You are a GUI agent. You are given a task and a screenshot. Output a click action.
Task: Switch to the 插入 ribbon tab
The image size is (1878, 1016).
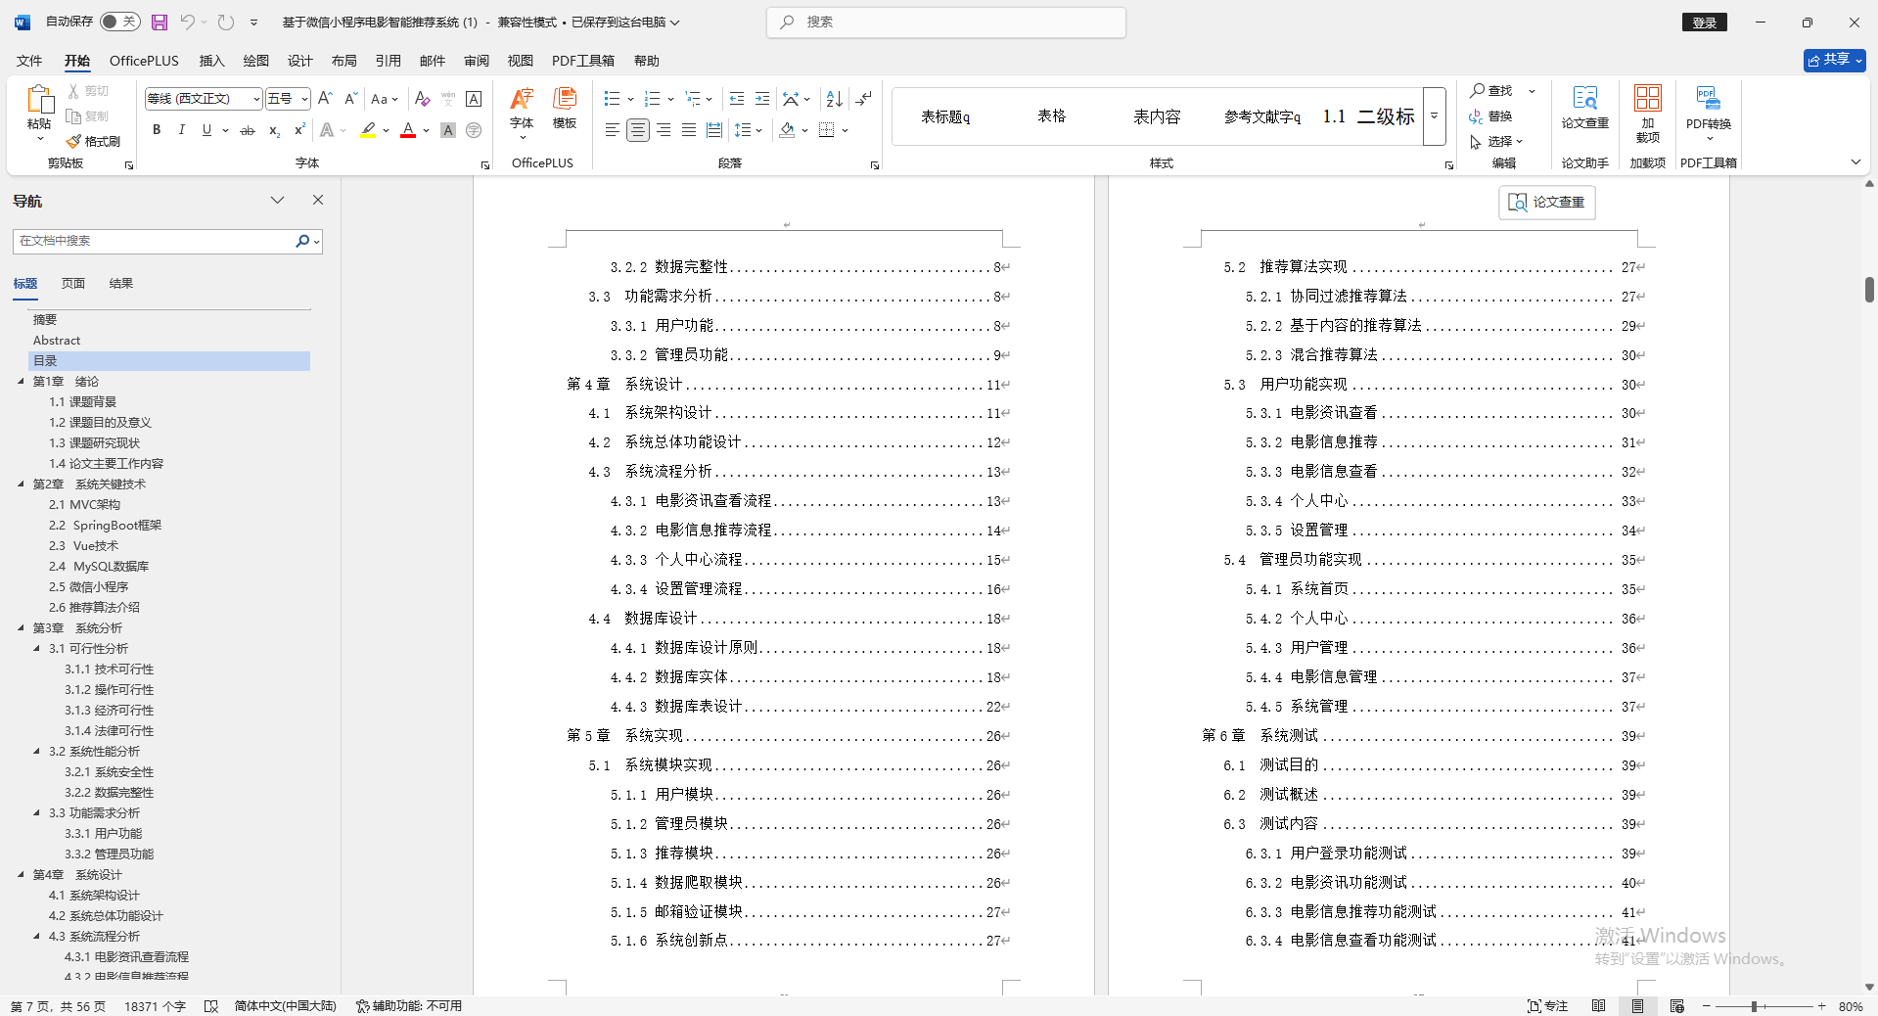[210, 60]
